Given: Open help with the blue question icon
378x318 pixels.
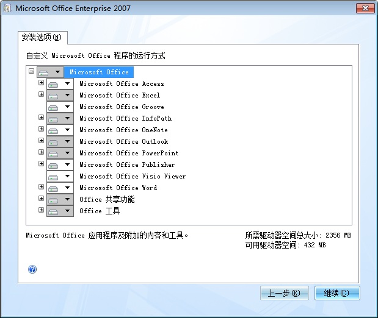Looking at the screenshot, I should click(x=32, y=269).
